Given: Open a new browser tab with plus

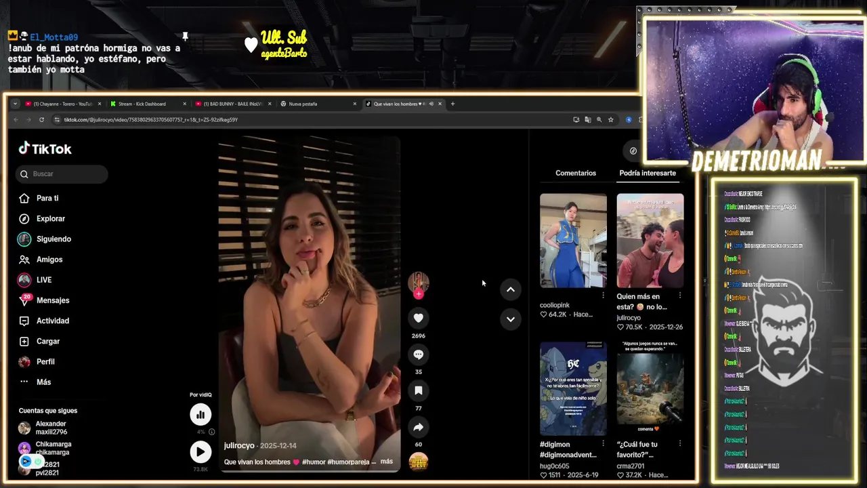Looking at the screenshot, I should pyautogui.click(x=452, y=104).
